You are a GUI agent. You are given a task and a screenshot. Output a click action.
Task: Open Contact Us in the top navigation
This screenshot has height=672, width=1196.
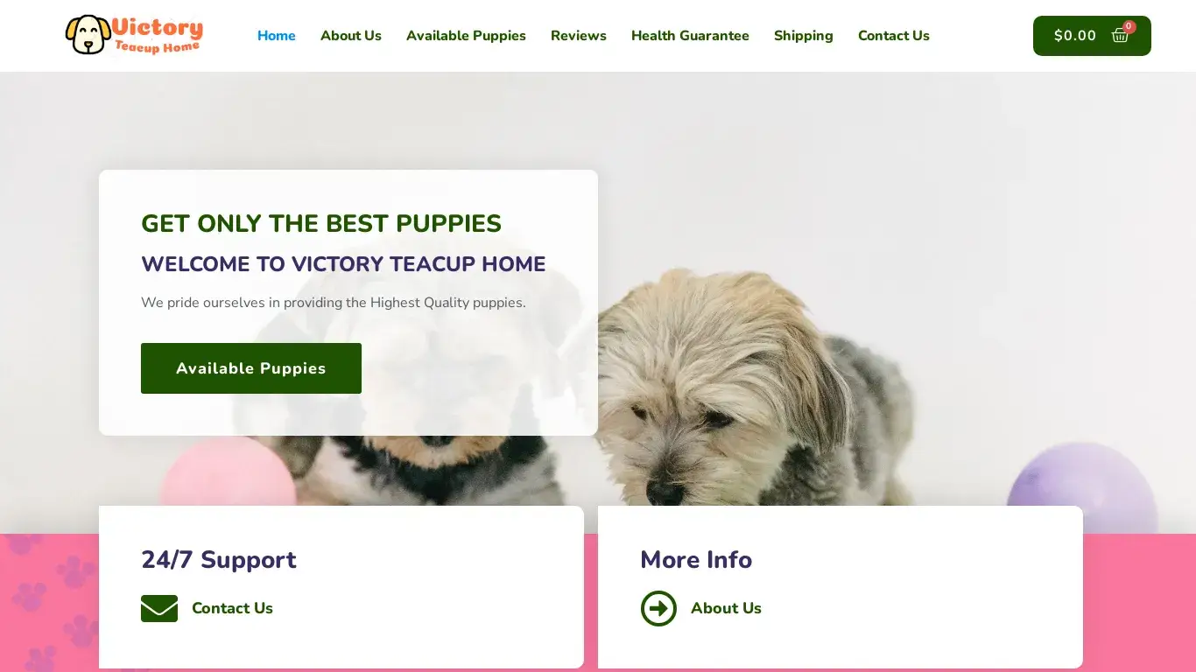coord(894,36)
